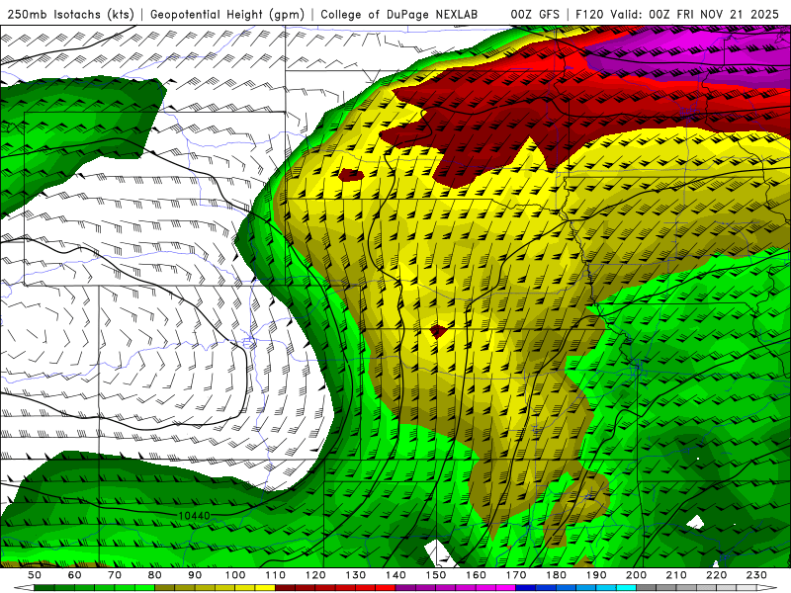This screenshot has height=593, width=791.
Task: Click the 160 value on the color scale
Action: tap(476, 575)
